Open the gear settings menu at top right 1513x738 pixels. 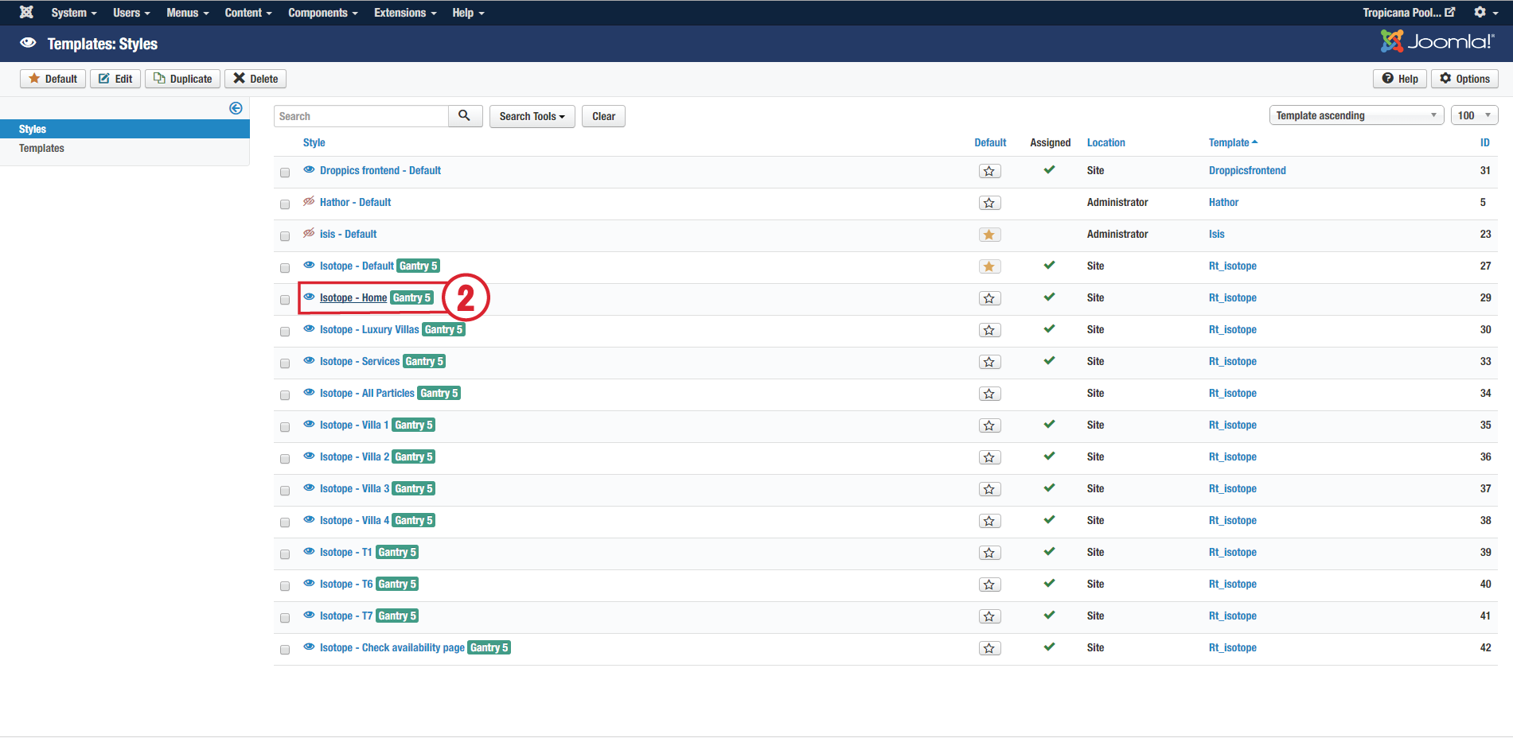click(x=1485, y=13)
